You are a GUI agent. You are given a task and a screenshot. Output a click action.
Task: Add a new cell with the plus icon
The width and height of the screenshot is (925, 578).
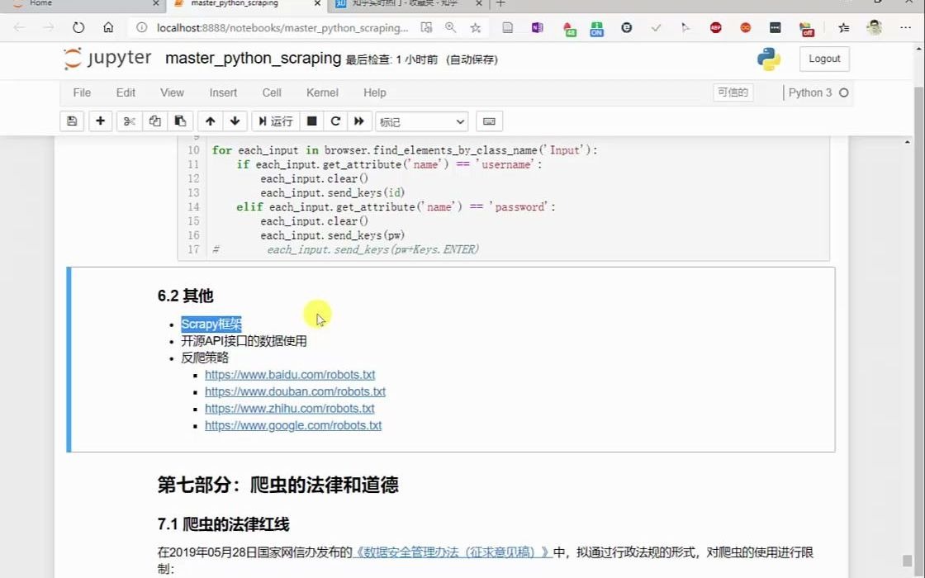100,121
